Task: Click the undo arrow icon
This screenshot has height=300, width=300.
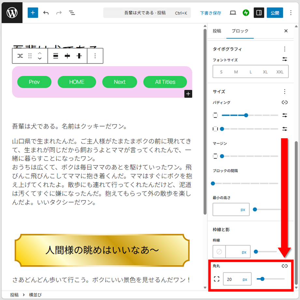Action: [x=46, y=13]
